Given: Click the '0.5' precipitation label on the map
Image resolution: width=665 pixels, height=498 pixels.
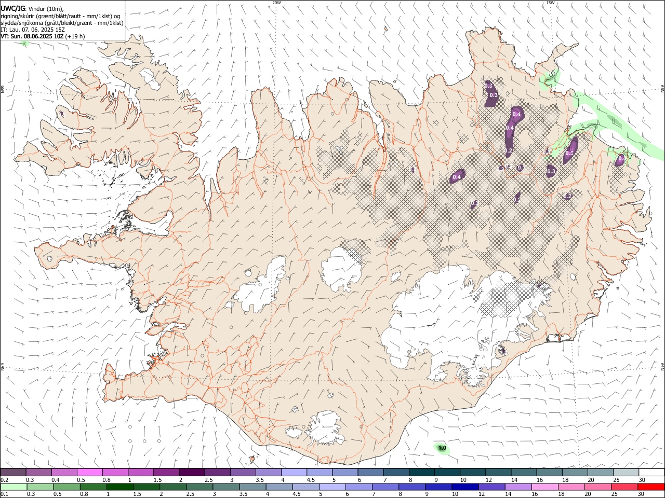Looking at the screenshot, I should pyautogui.click(x=569, y=153).
